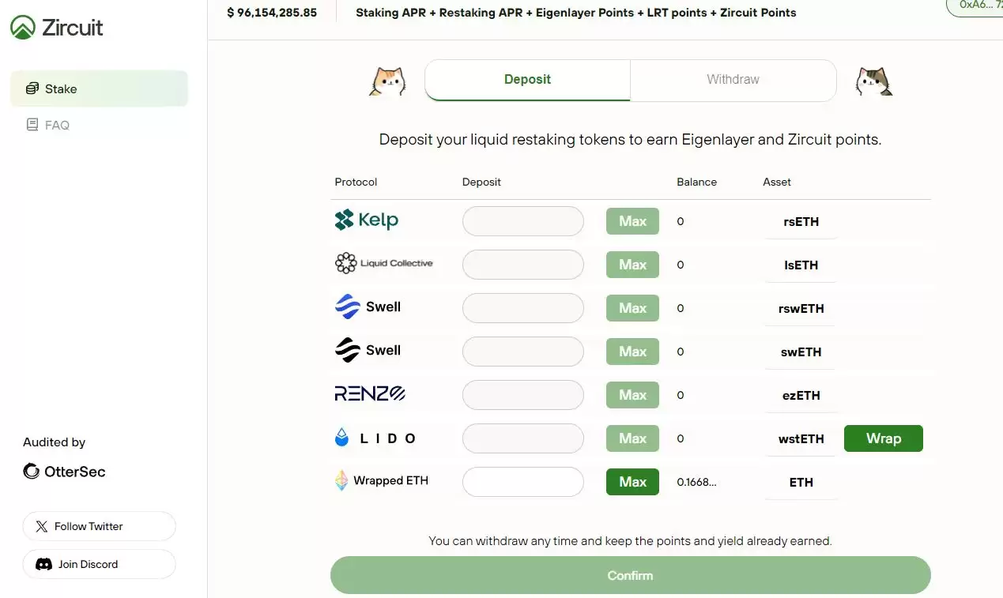Click the Swell protocol wave icon
The height and width of the screenshot is (598, 1003).
point(345,307)
